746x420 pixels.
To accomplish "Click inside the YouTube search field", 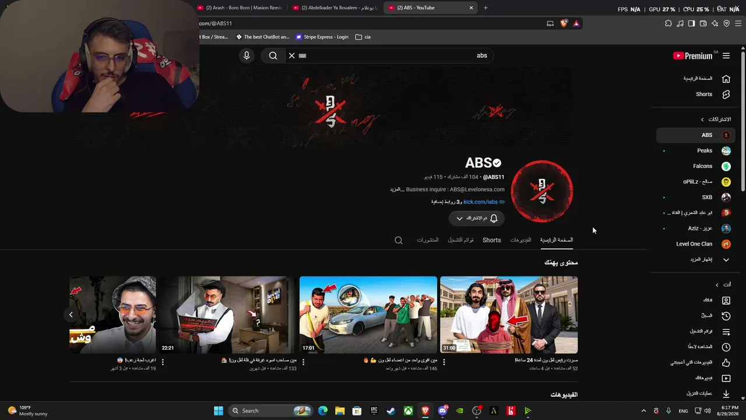I will point(390,55).
